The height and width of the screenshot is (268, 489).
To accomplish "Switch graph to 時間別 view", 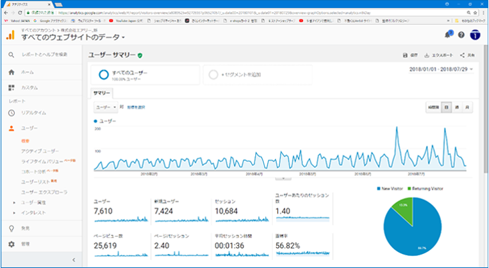I will coord(433,107).
